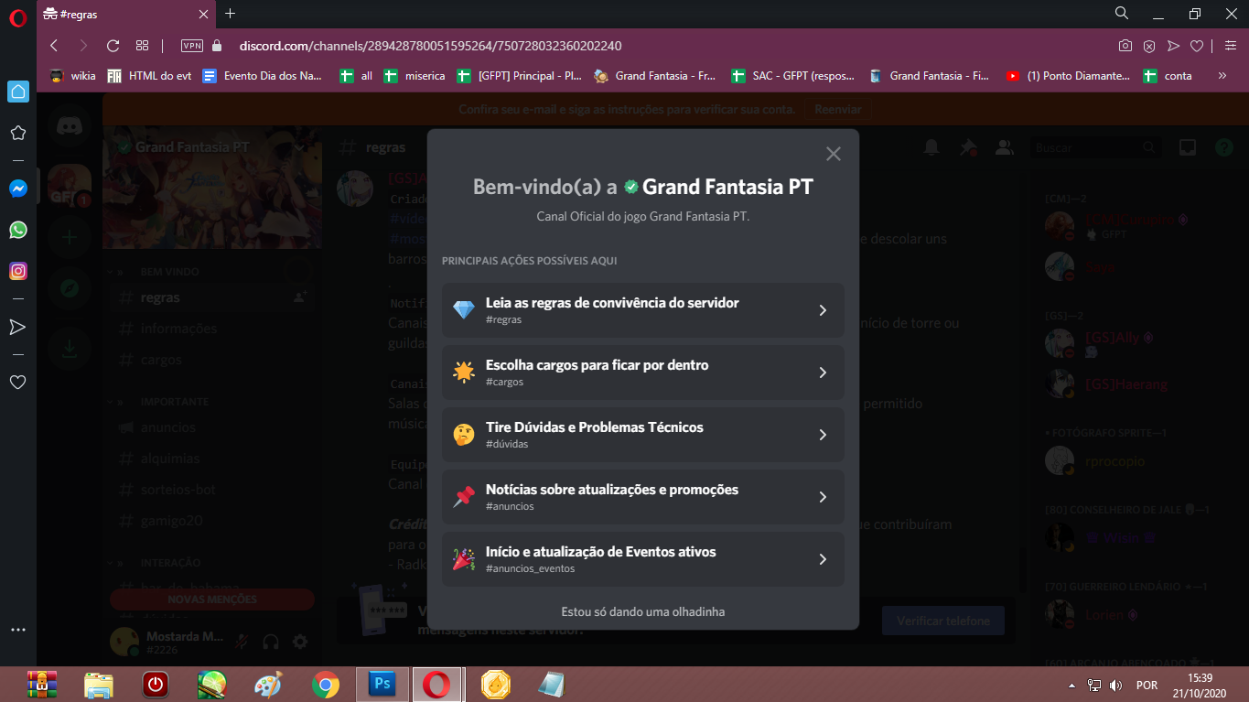1249x702 pixels.
Task: Select the #regras browser tab
Action: (126, 14)
